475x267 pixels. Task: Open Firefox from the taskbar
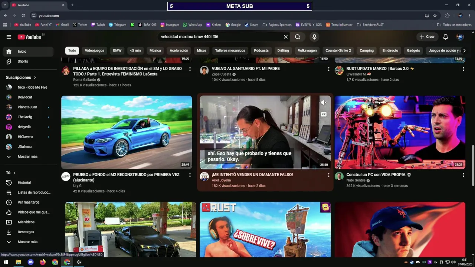click(x=43, y=262)
